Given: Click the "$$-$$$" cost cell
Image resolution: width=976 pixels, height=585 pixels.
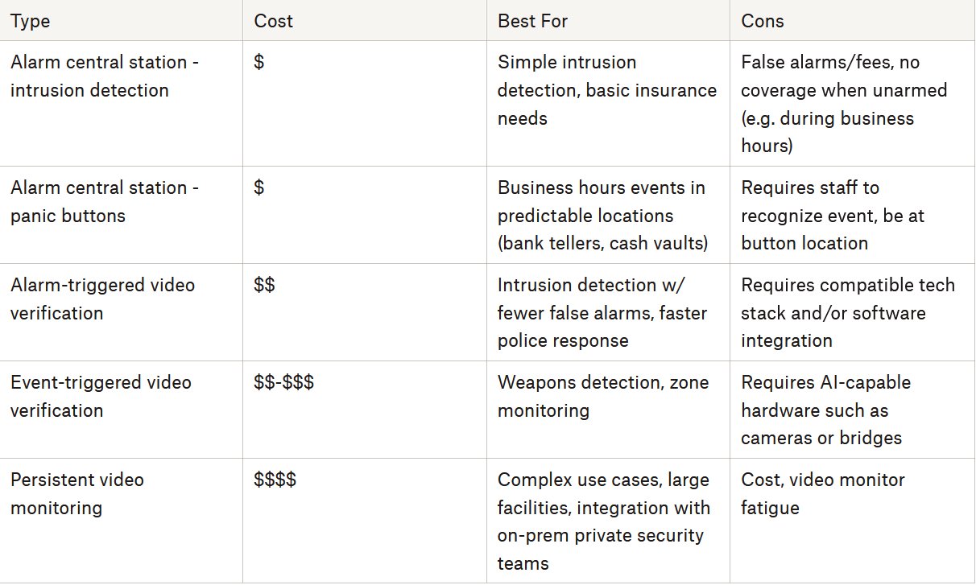Looking at the screenshot, I should pyautogui.click(x=365, y=410).
